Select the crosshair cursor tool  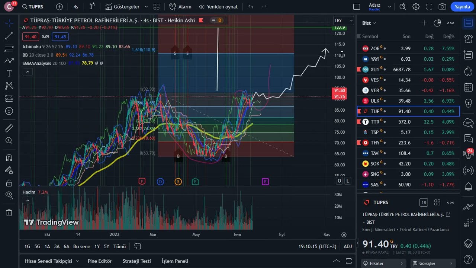9,23
